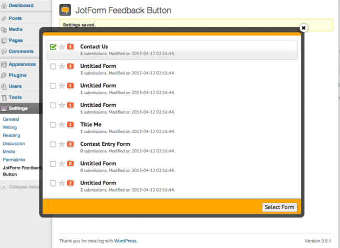Open the Users icon
340x248 pixels.
coord(4,86)
